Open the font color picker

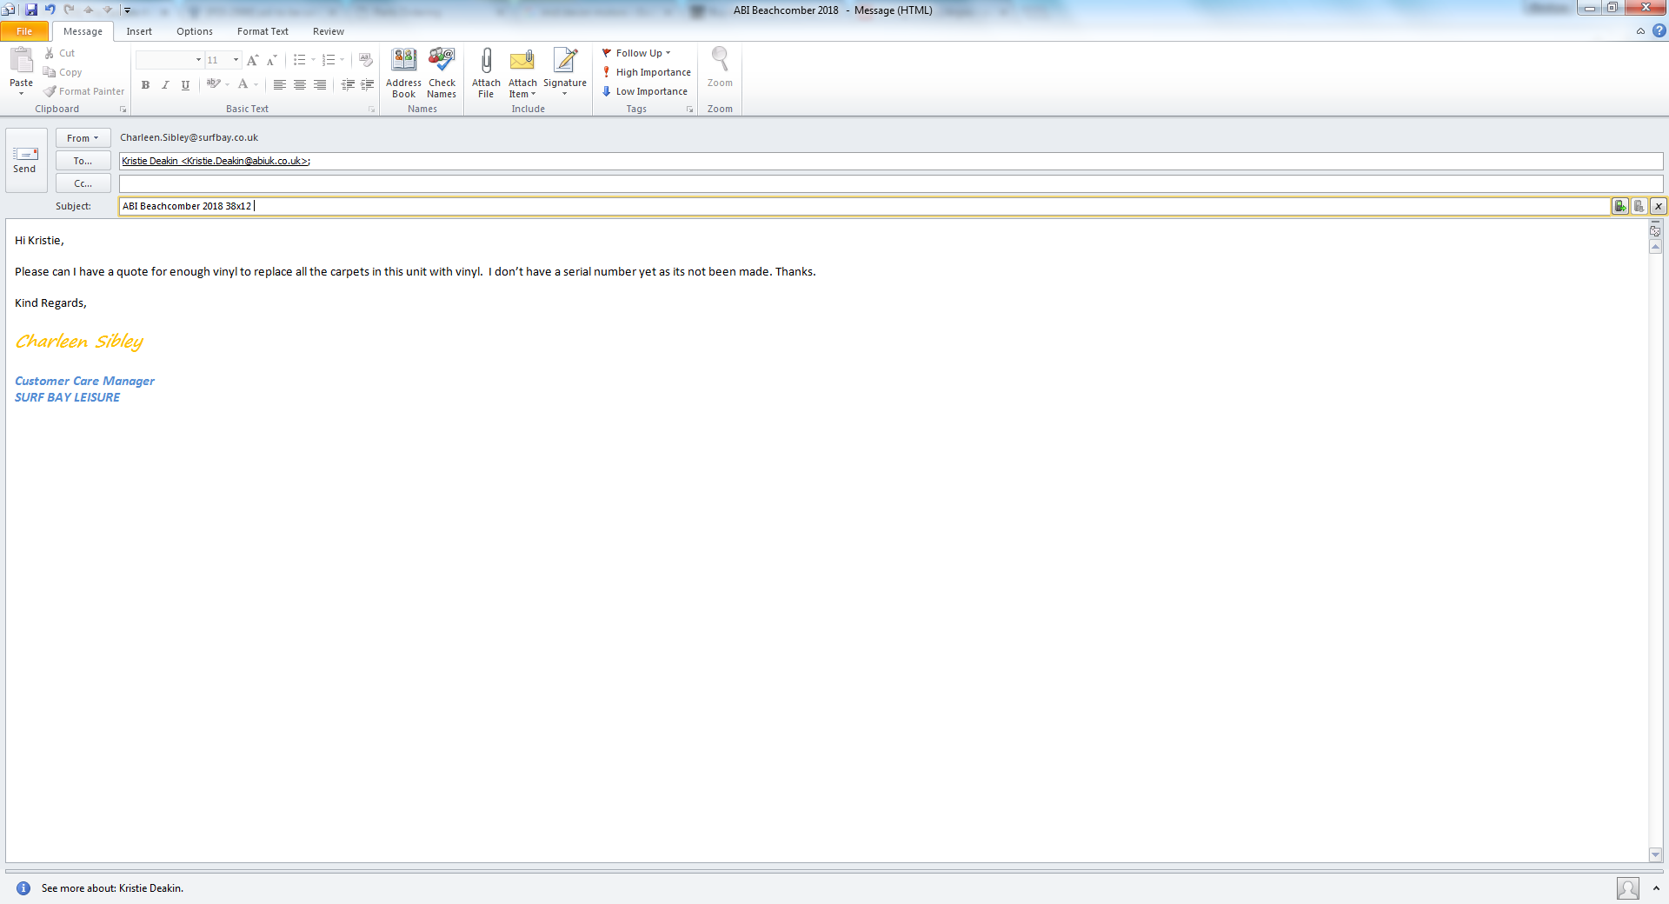[256, 85]
